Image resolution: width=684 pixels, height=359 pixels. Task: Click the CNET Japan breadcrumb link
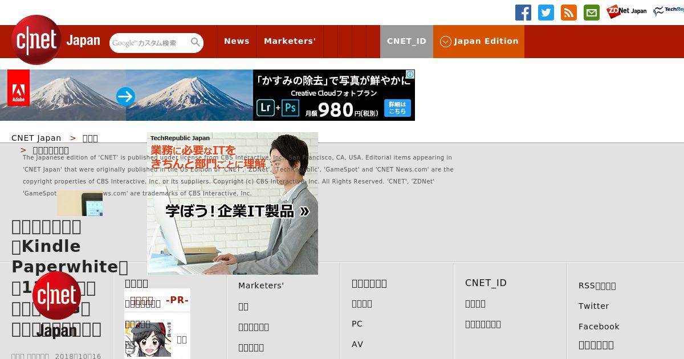pos(36,138)
